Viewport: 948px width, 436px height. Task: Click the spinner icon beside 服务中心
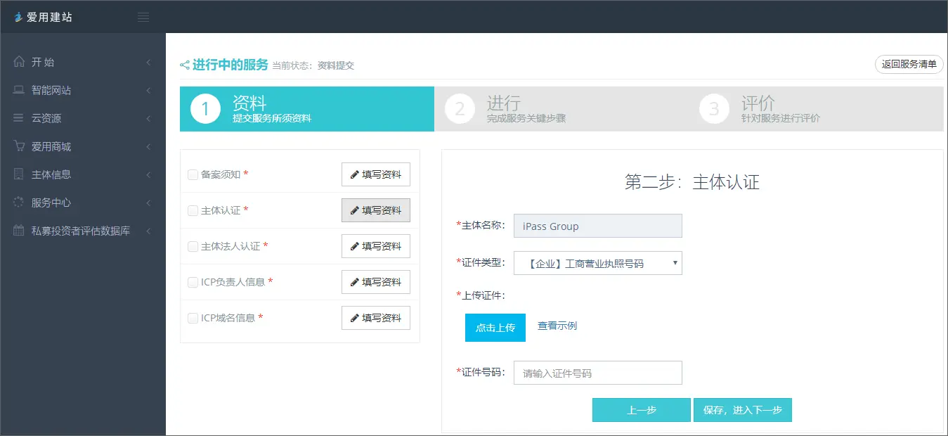[19, 203]
